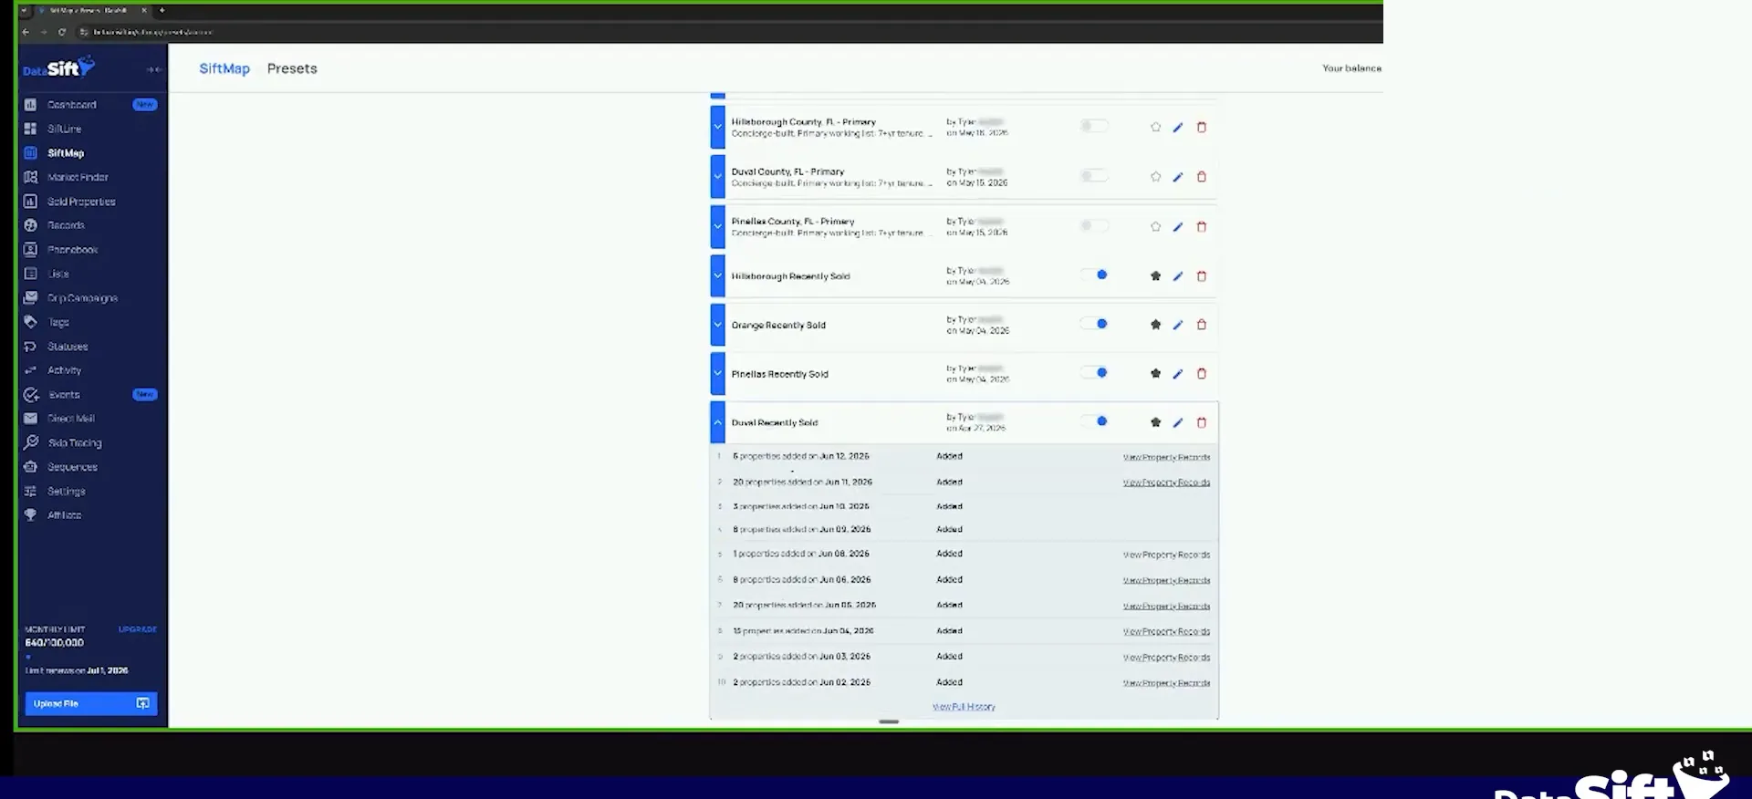Expand Orange Recently Sold row
The width and height of the screenshot is (1752, 799).
point(718,325)
